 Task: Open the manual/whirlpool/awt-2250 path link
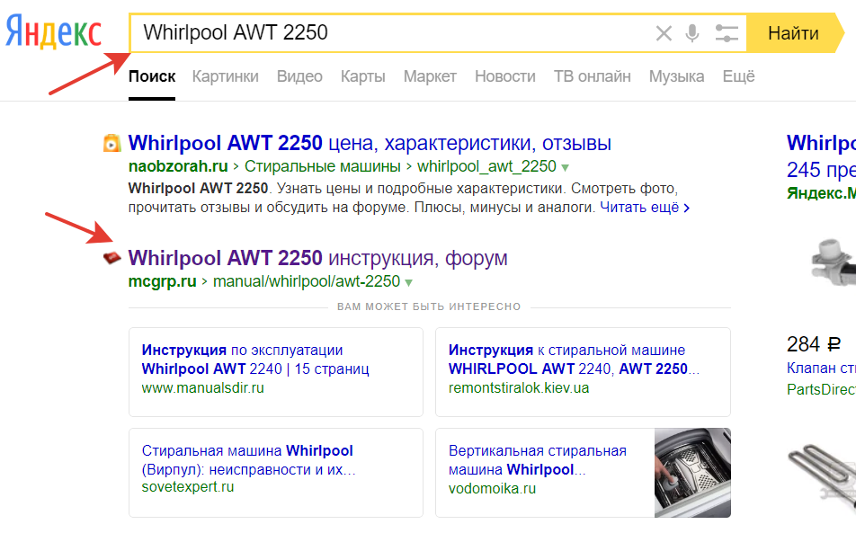point(307,281)
